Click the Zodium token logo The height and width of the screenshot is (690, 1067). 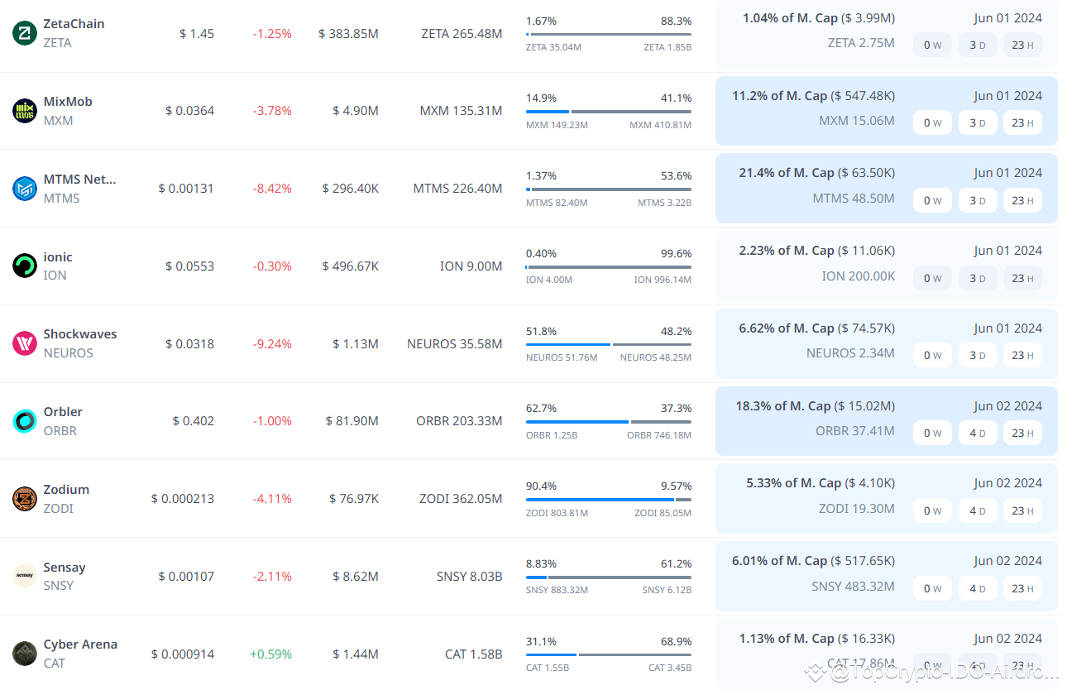[x=25, y=499]
